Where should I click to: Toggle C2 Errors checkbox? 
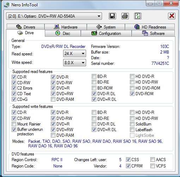pos(14,88)
